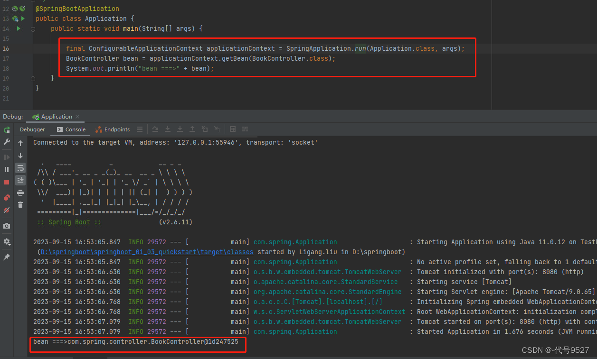Rerun the Application debug session
597x359 pixels.
click(7, 129)
